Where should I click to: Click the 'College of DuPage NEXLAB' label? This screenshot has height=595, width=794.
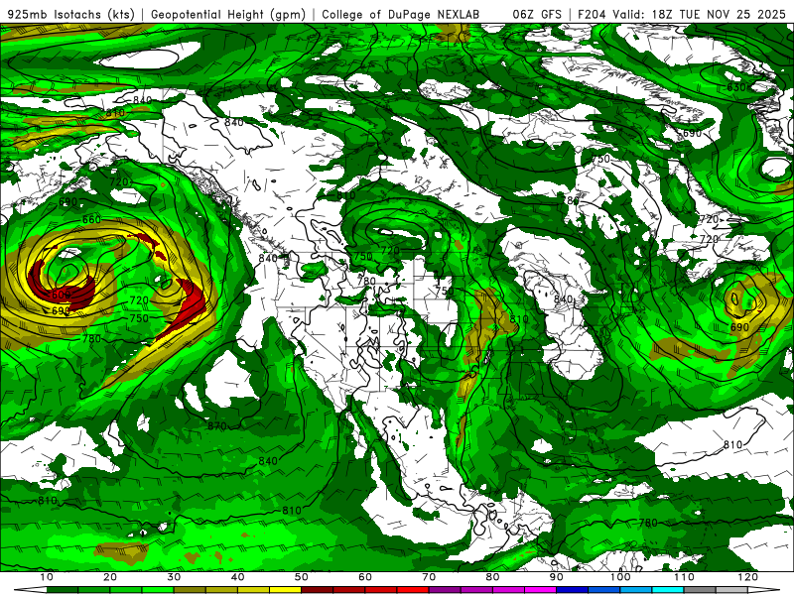(x=400, y=15)
